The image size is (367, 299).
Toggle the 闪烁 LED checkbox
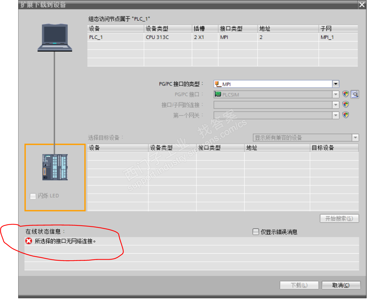(x=33, y=196)
